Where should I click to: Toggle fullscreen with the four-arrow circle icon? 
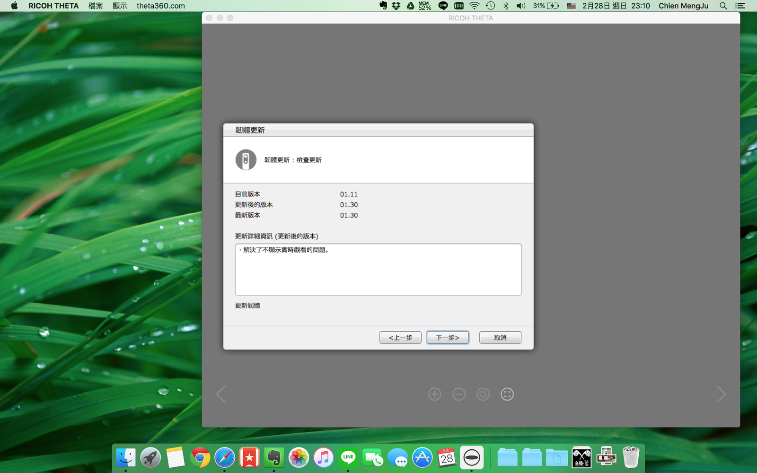click(x=507, y=394)
